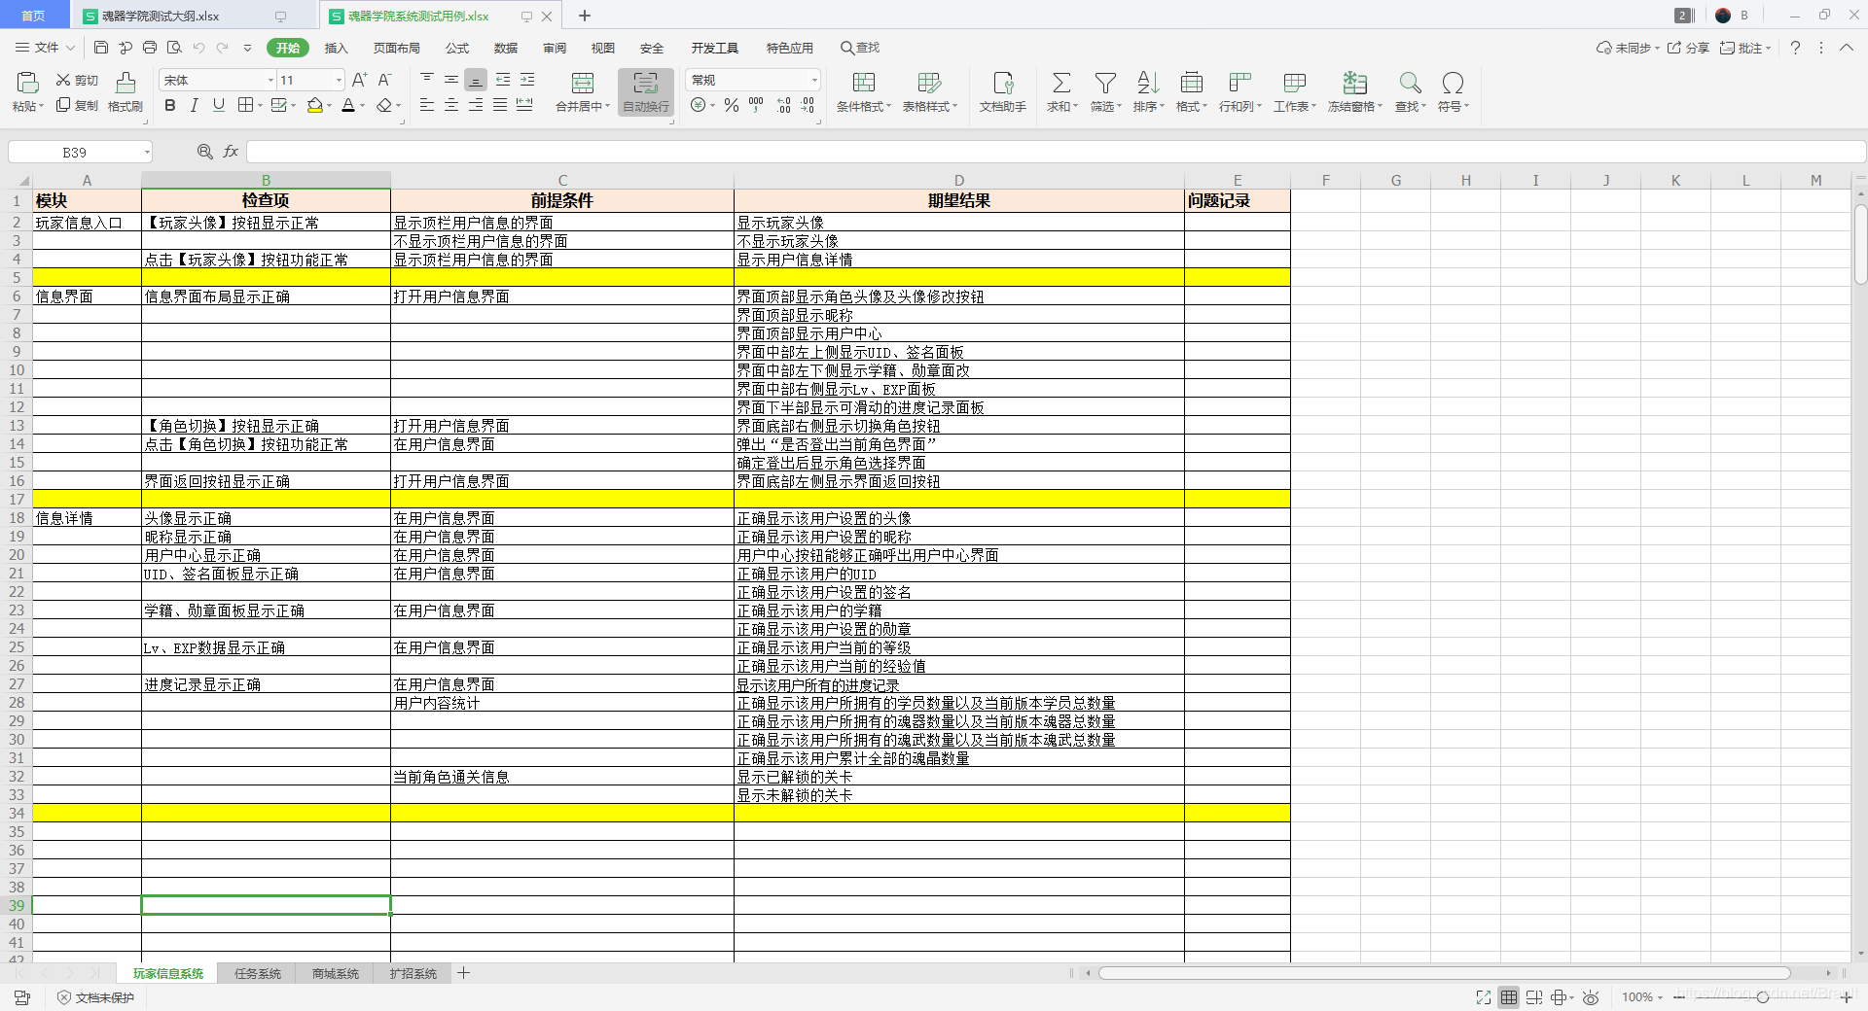
Task: Click the Redo arrow
Action: (x=223, y=48)
